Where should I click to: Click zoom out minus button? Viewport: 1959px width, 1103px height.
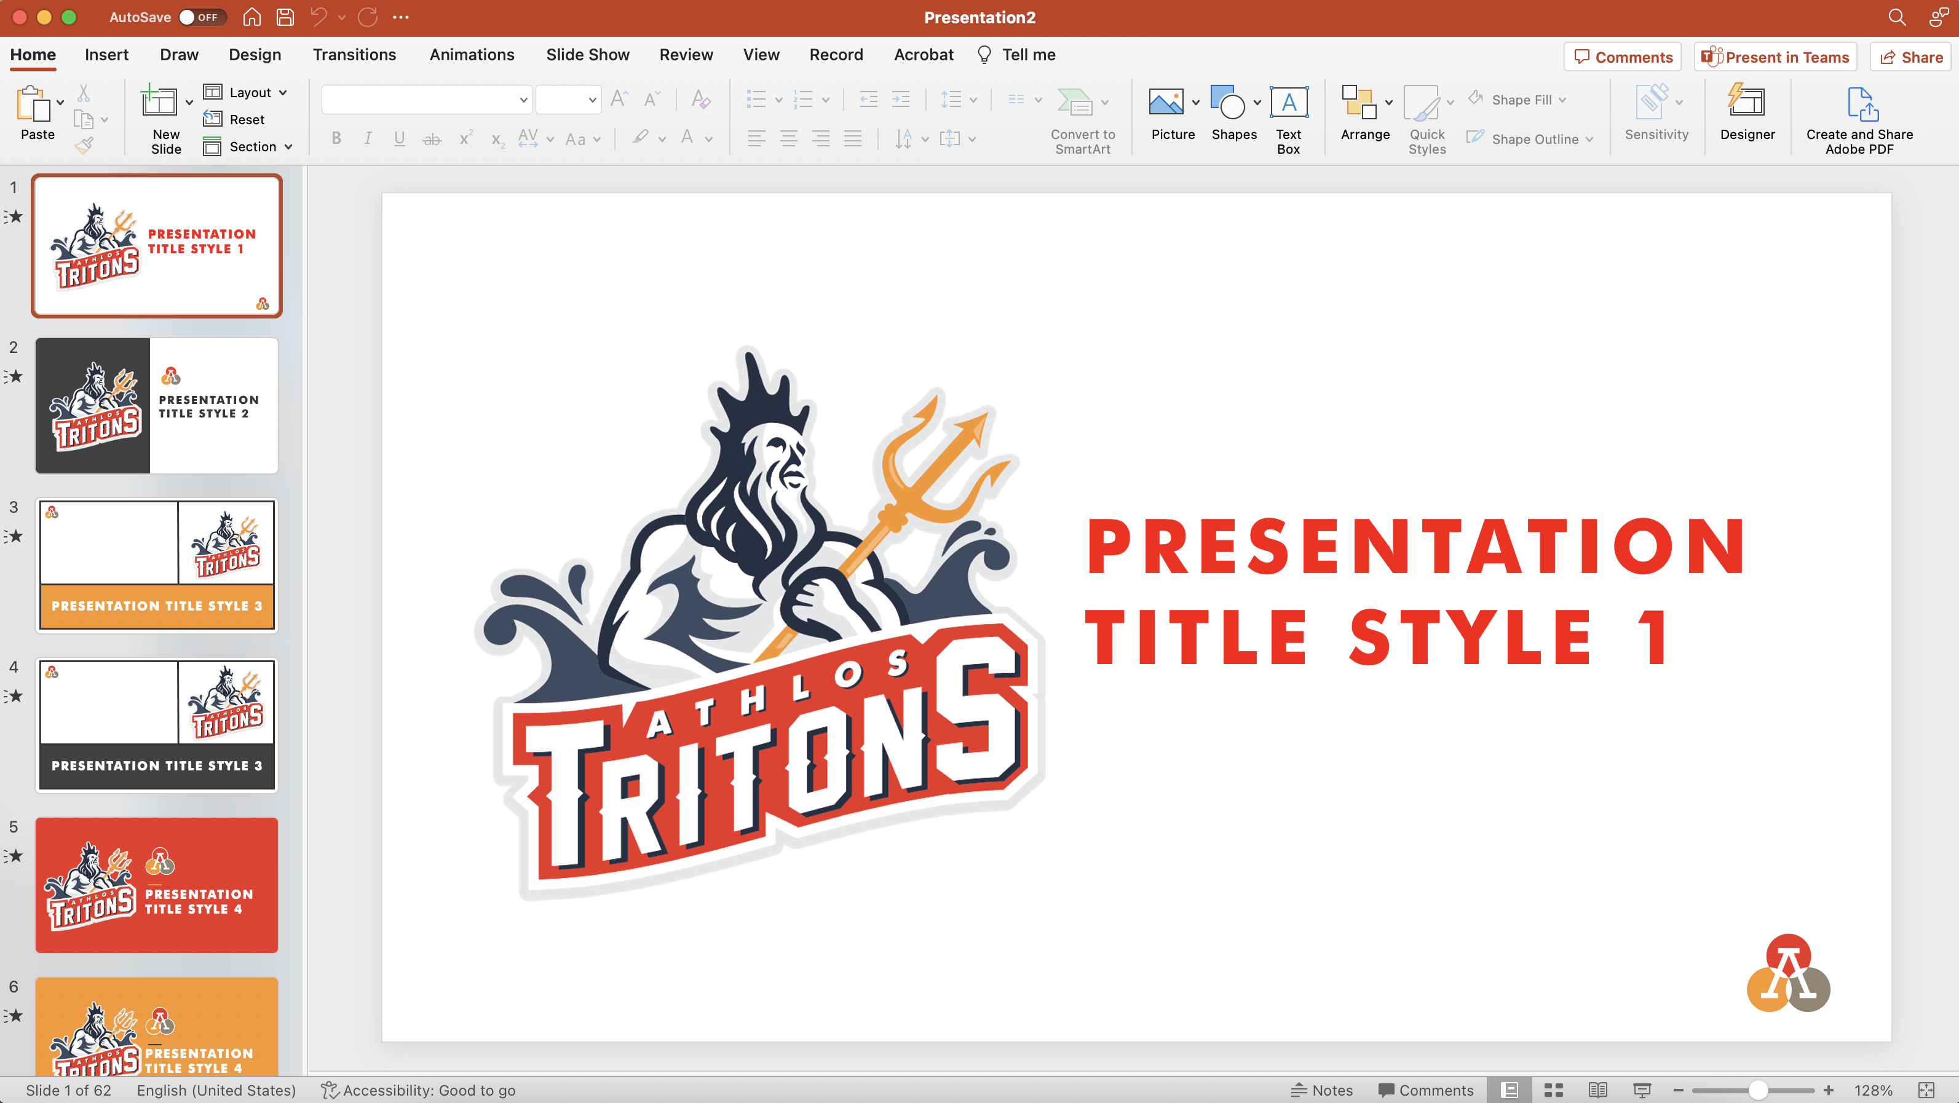pyautogui.click(x=1679, y=1090)
